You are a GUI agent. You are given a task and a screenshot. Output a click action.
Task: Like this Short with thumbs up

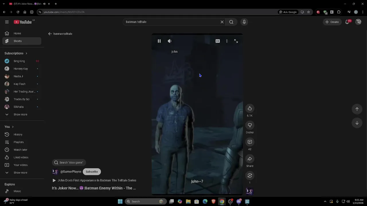250,108
